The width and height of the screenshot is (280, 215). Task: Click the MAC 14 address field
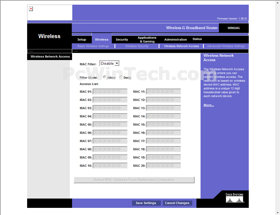tap(163, 116)
